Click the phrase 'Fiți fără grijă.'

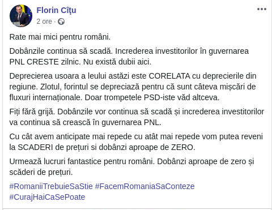(x=32, y=112)
